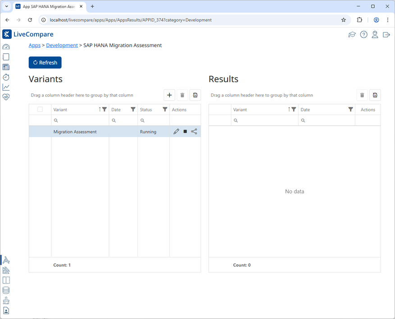Stop the running Migration Assessment variant
The height and width of the screenshot is (319, 395).
click(185, 132)
